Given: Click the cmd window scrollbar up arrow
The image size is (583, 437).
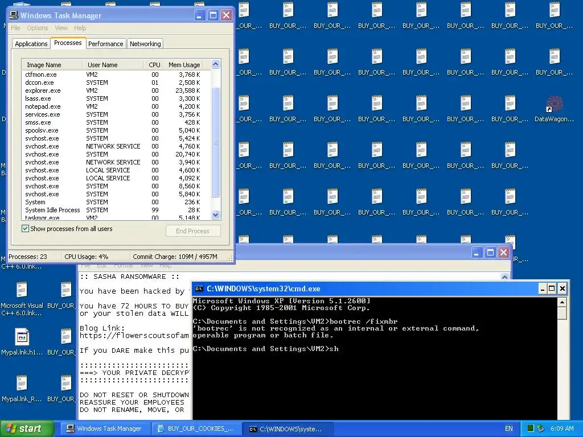Looking at the screenshot, I should click(x=562, y=302).
